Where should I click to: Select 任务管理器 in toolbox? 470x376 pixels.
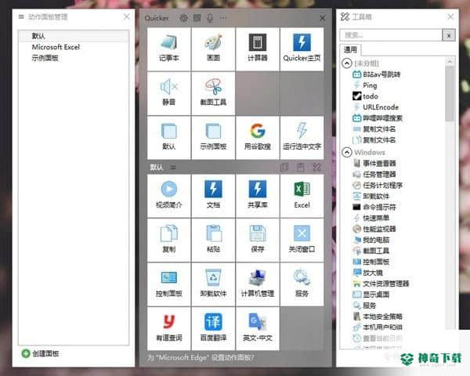374,175
